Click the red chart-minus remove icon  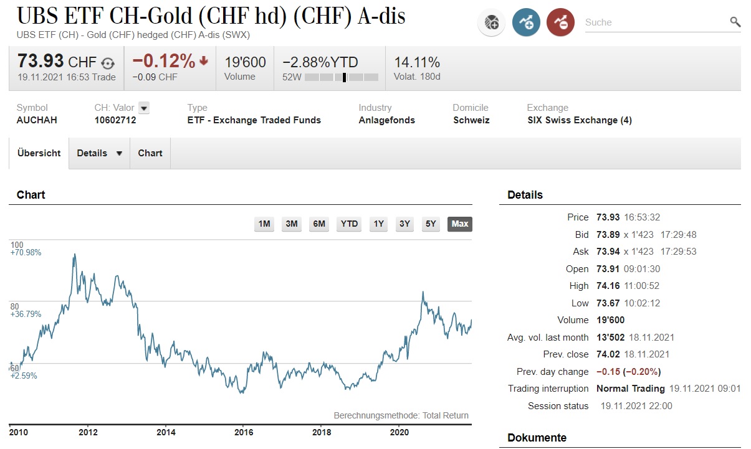tap(560, 23)
